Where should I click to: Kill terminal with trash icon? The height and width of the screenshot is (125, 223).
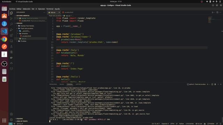tap(215, 84)
